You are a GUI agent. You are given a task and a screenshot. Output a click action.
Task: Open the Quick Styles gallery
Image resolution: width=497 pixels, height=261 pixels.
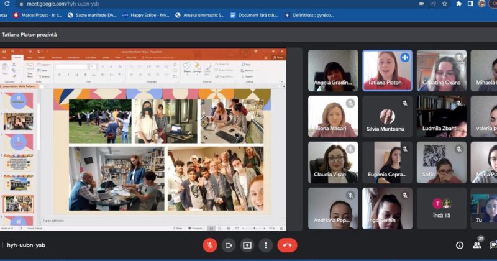[x=207, y=70]
